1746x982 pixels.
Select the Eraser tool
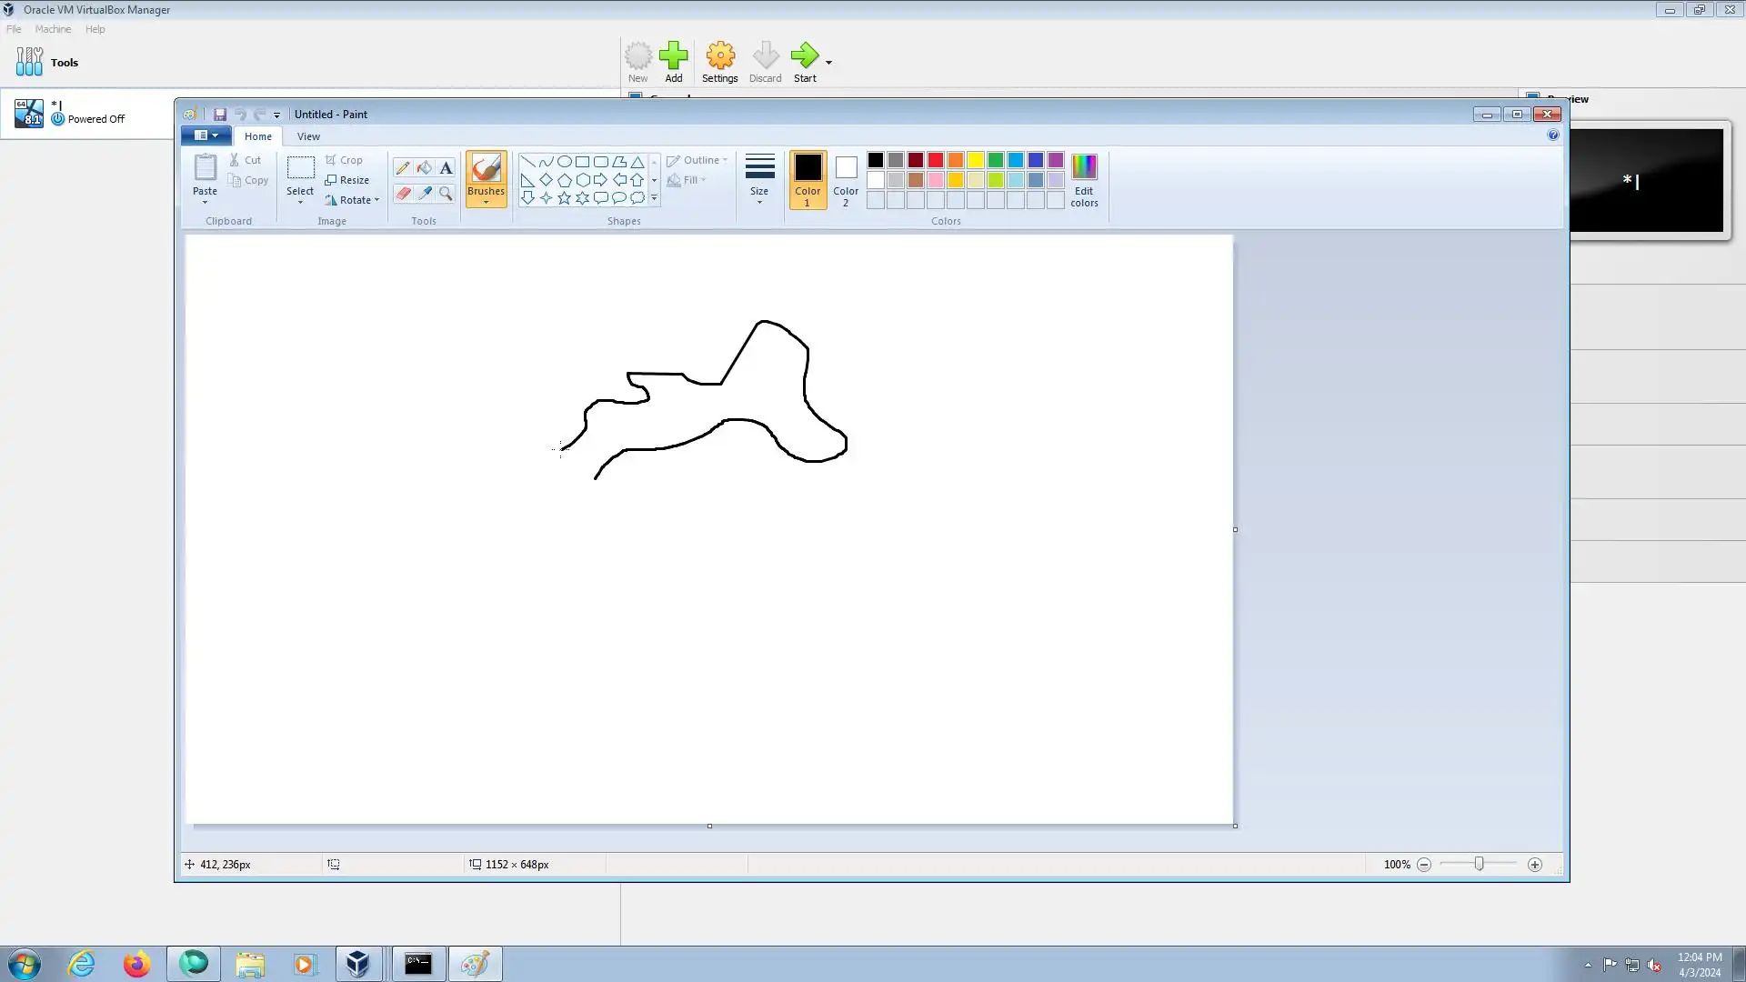(x=403, y=194)
